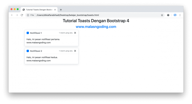Viewport: 192px width, 104px height.
Task: Click the address bar file path
Action: click(67, 15)
